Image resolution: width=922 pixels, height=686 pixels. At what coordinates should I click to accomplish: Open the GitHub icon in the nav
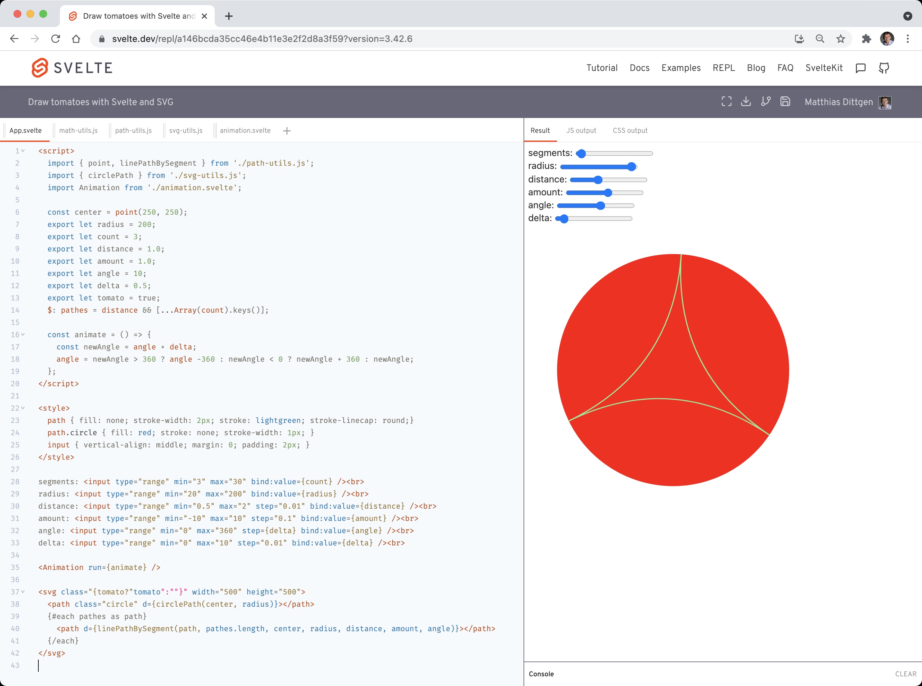pyautogui.click(x=884, y=68)
